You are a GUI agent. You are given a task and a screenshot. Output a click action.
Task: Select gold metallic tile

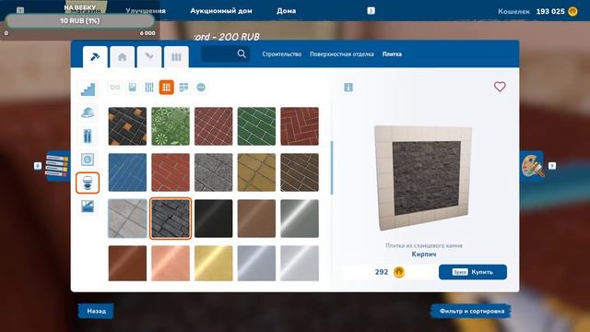coord(213,263)
